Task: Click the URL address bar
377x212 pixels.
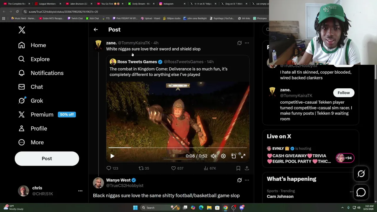Action: [144, 11]
